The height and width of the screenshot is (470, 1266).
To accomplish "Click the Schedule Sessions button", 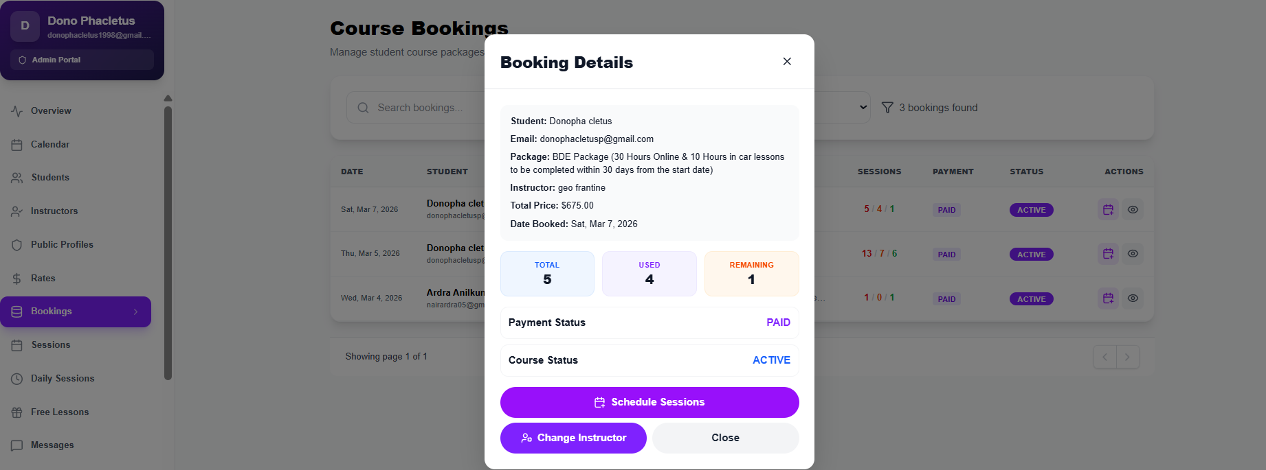I will tap(649, 402).
